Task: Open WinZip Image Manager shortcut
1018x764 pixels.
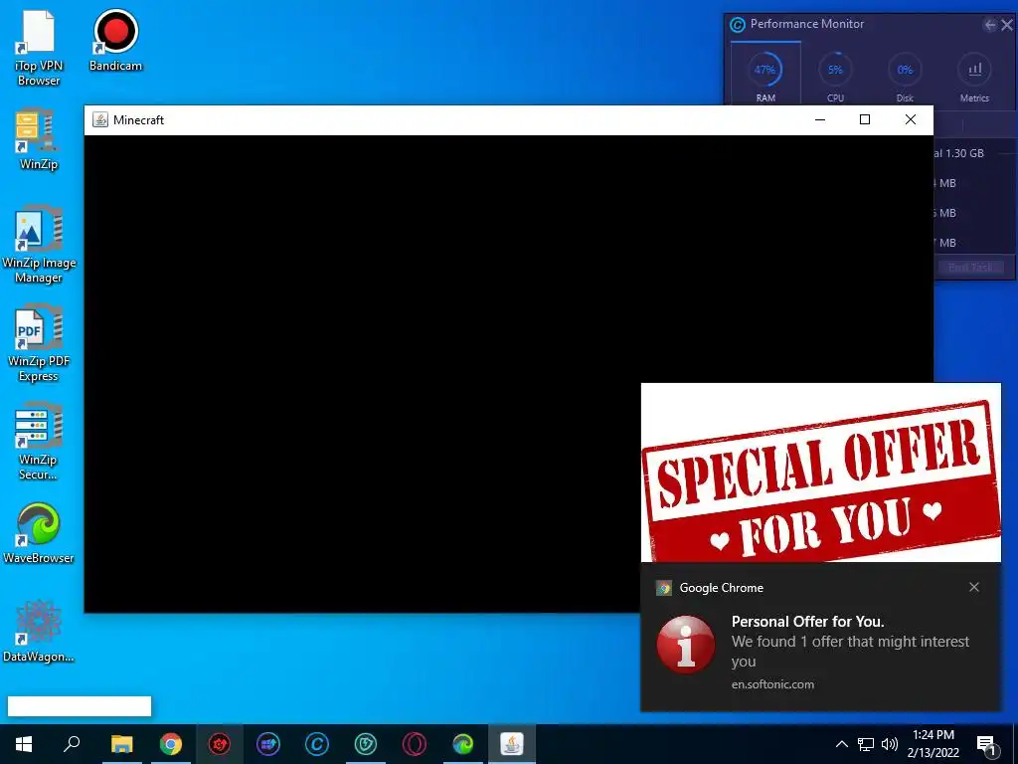Action: [39, 244]
